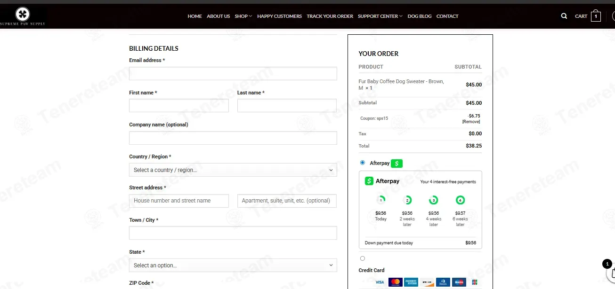Viewport: 615px width, 289px height.
Task: Remove the sps15 coupon
Action: 471,122
